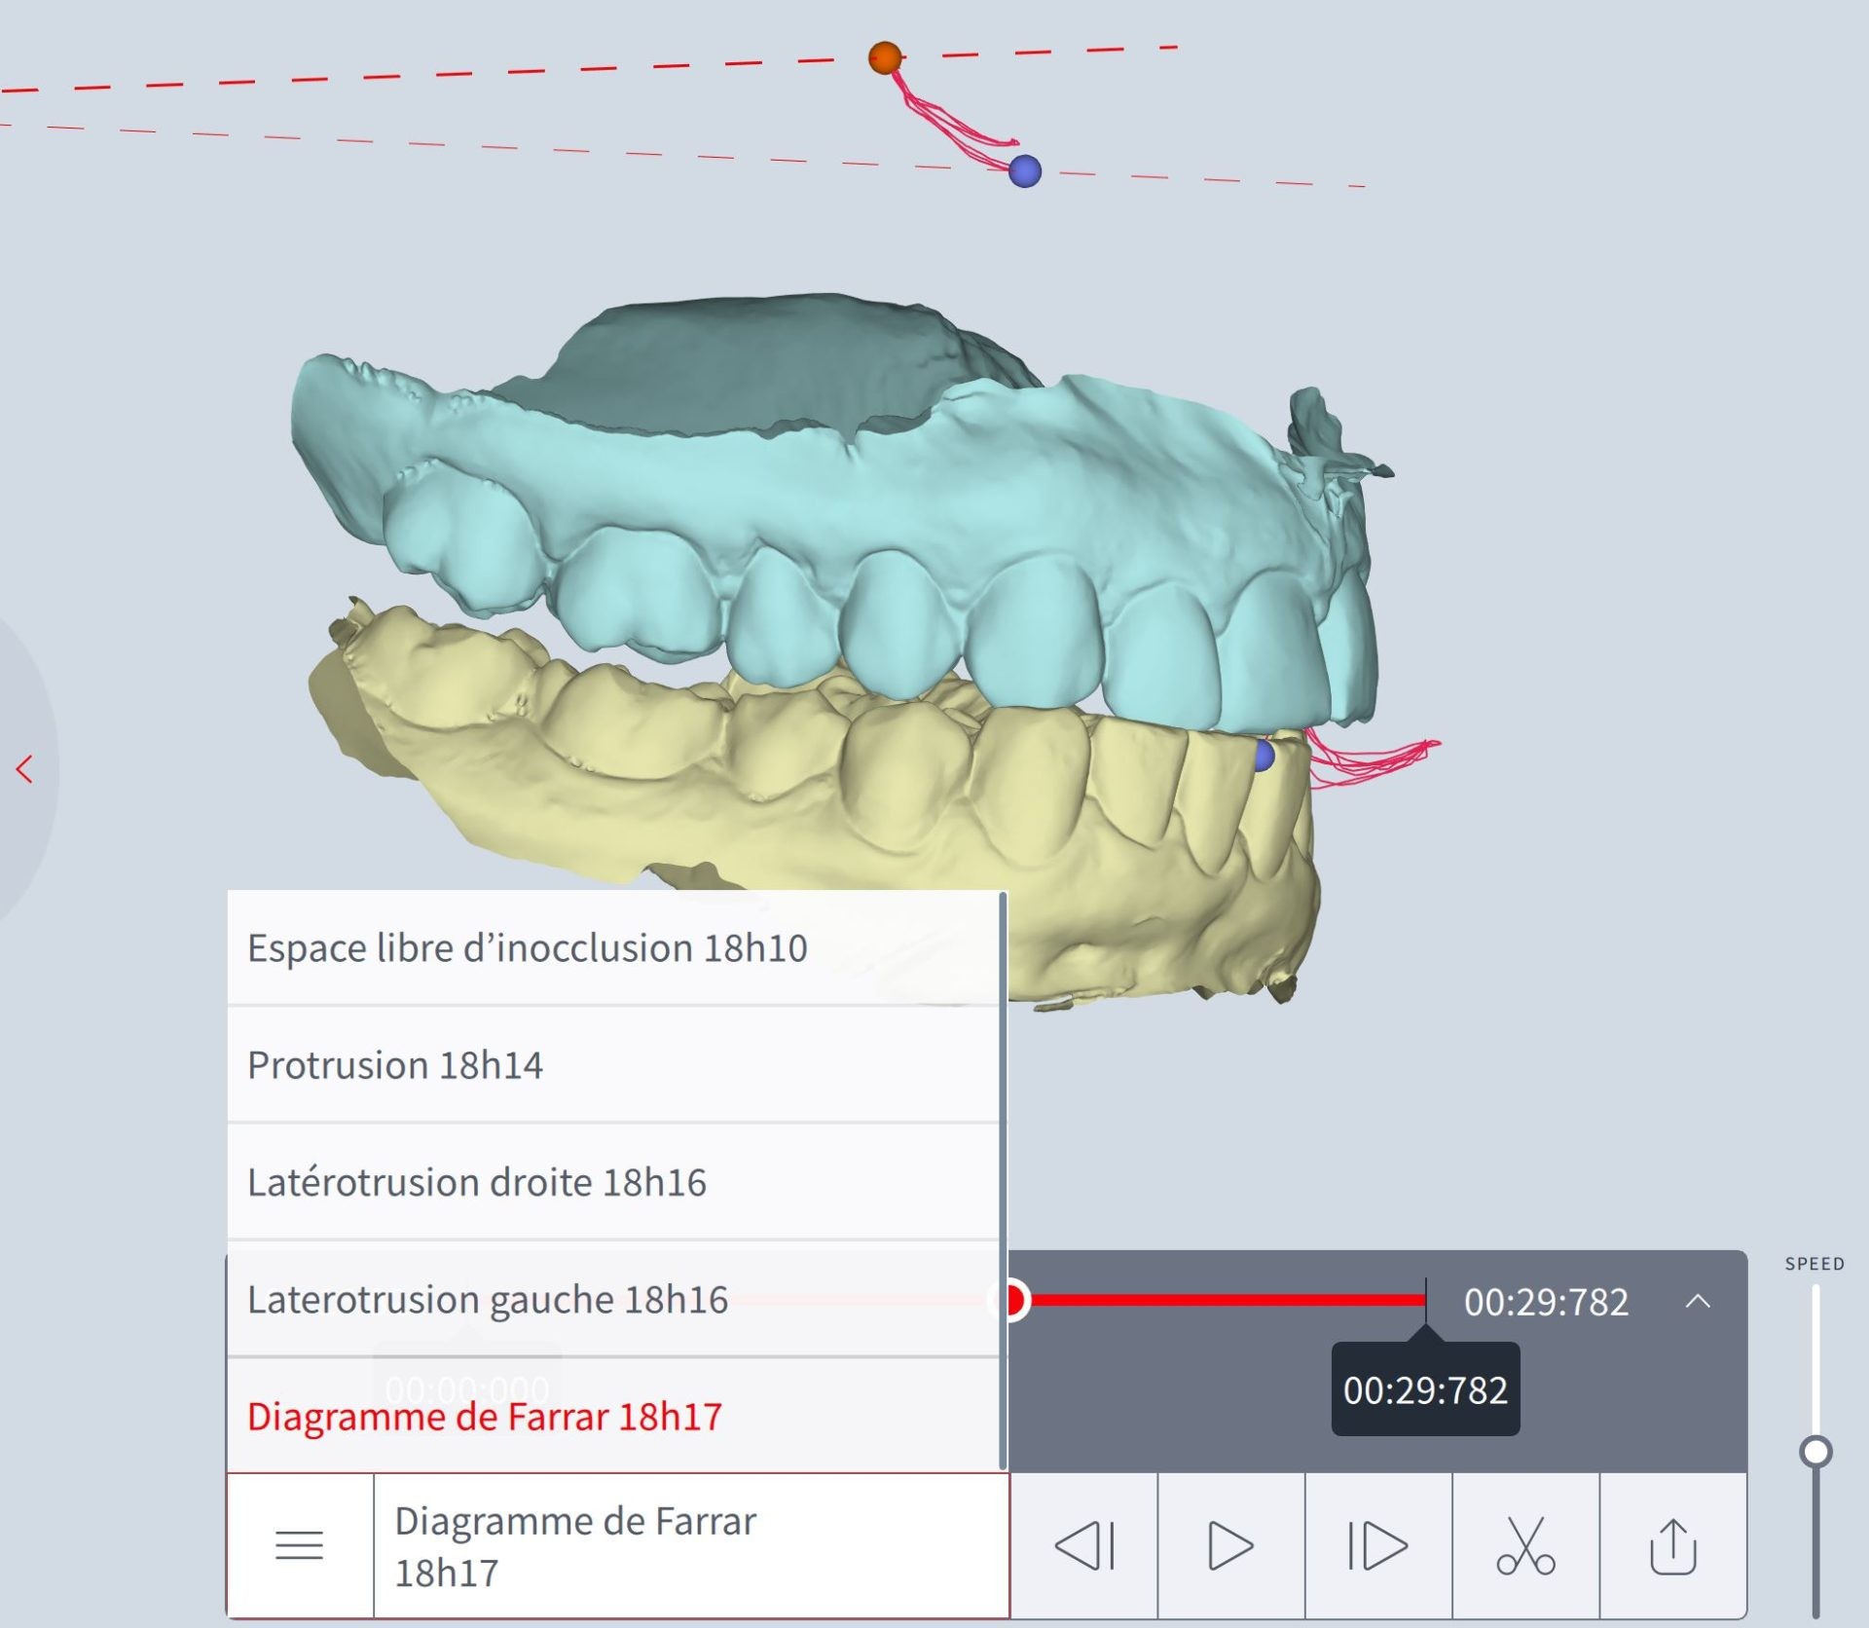Click the SPEED slider handle
Screen dimensions: 1869x1628
1815,1452
